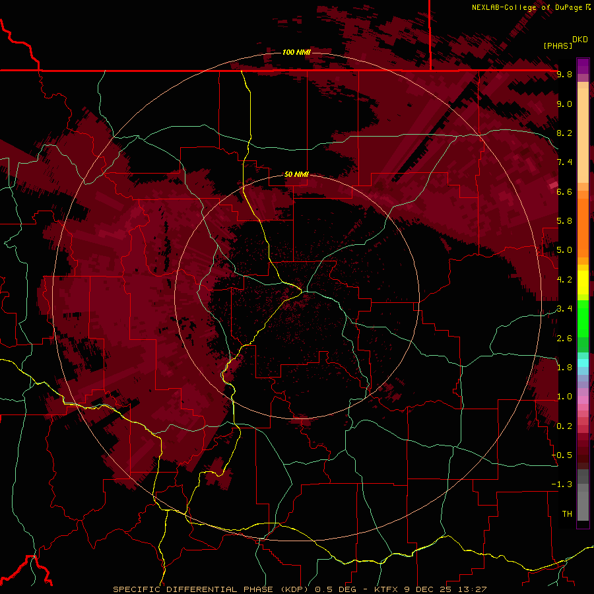Select the cyan band of the color scale

(583, 363)
